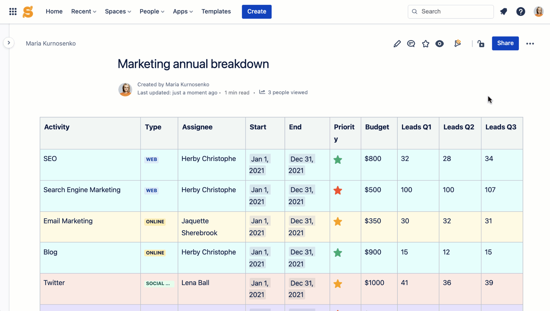550x311 pixels.
Task: Open more actions ellipsis menu
Action: [x=530, y=43]
